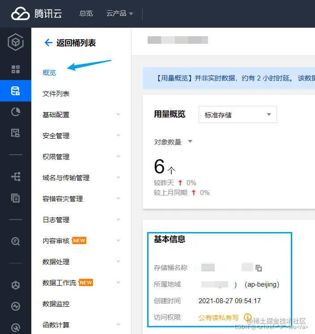315x334 pixels.
Task: Click the 基本信息 section heading
Action: click(x=170, y=239)
